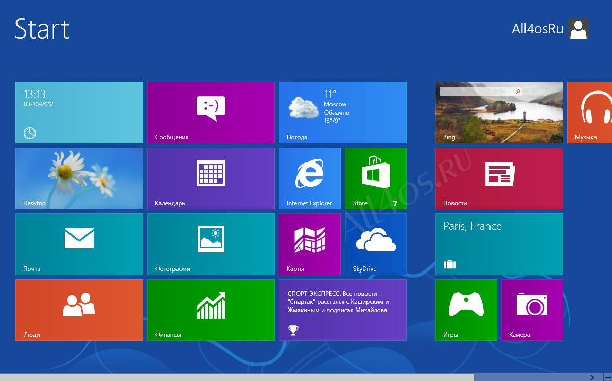Open the clock tile showing 13:13
This screenshot has width=612, height=381.
pos(79,113)
